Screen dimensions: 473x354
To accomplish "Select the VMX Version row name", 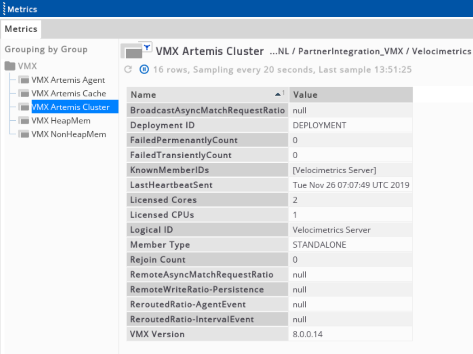I will [x=157, y=334].
